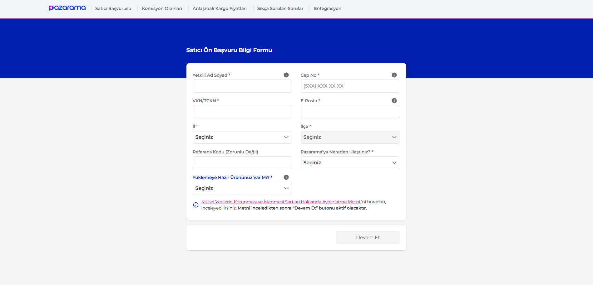
Task: Open Pazarama'ya Nereden Ulaştınız dropdown
Action: (x=350, y=163)
